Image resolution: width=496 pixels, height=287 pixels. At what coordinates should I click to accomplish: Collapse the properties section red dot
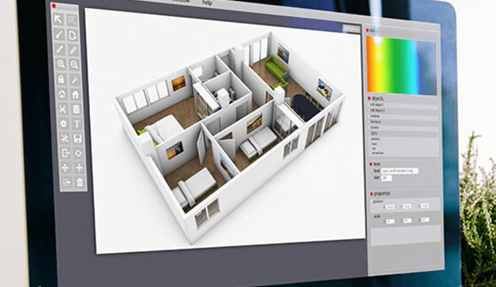[371, 194]
